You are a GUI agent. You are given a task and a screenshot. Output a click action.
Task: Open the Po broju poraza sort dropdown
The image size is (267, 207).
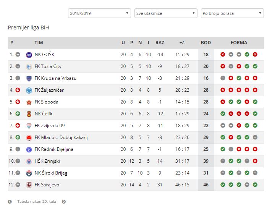232,13
